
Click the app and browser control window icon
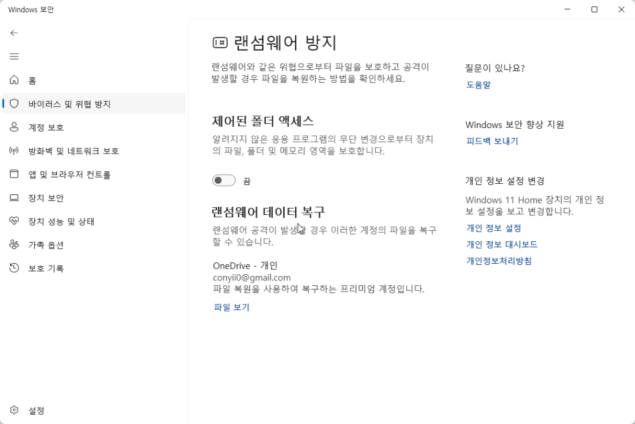click(x=14, y=174)
